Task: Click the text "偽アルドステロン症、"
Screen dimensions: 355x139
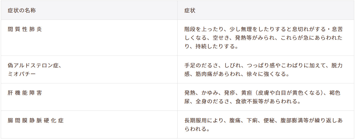Action: tap(35, 66)
